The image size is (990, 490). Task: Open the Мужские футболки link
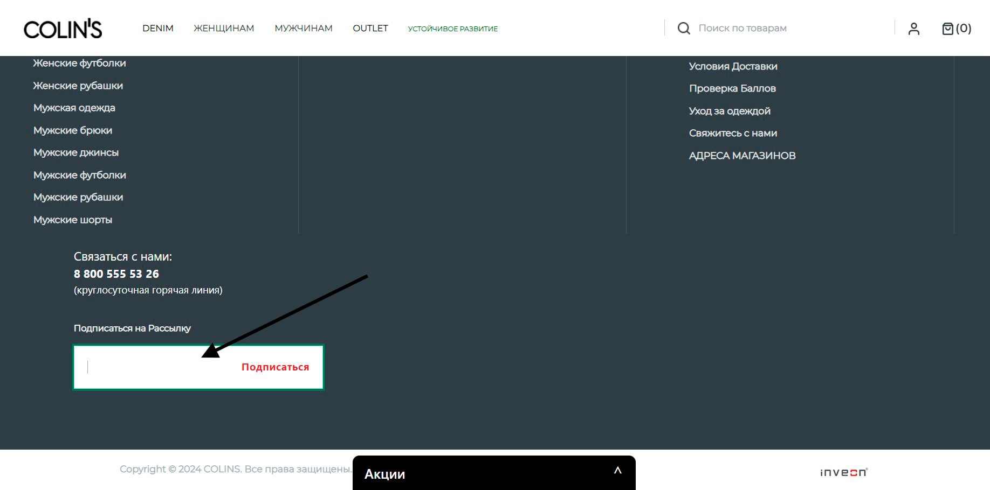80,175
